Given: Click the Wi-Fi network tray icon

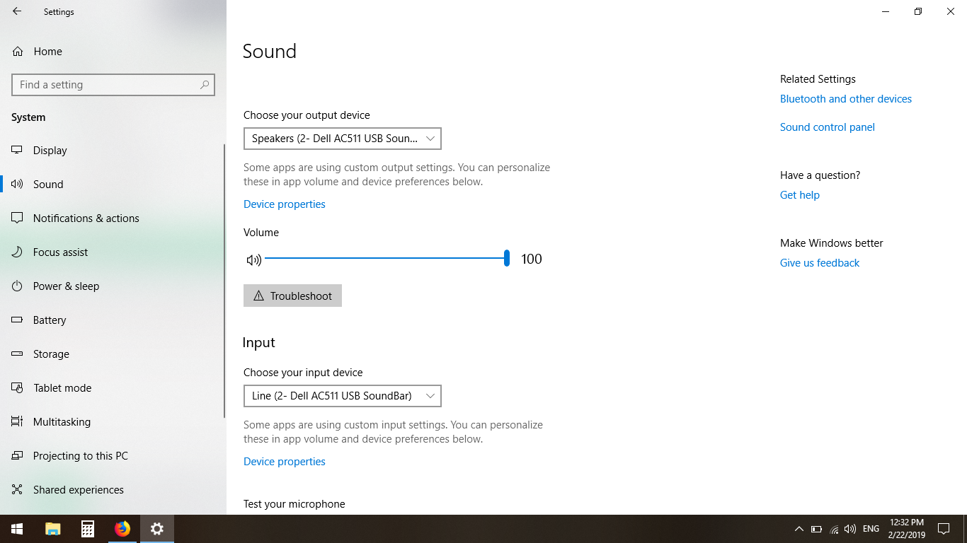Looking at the screenshot, I should click(834, 529).
